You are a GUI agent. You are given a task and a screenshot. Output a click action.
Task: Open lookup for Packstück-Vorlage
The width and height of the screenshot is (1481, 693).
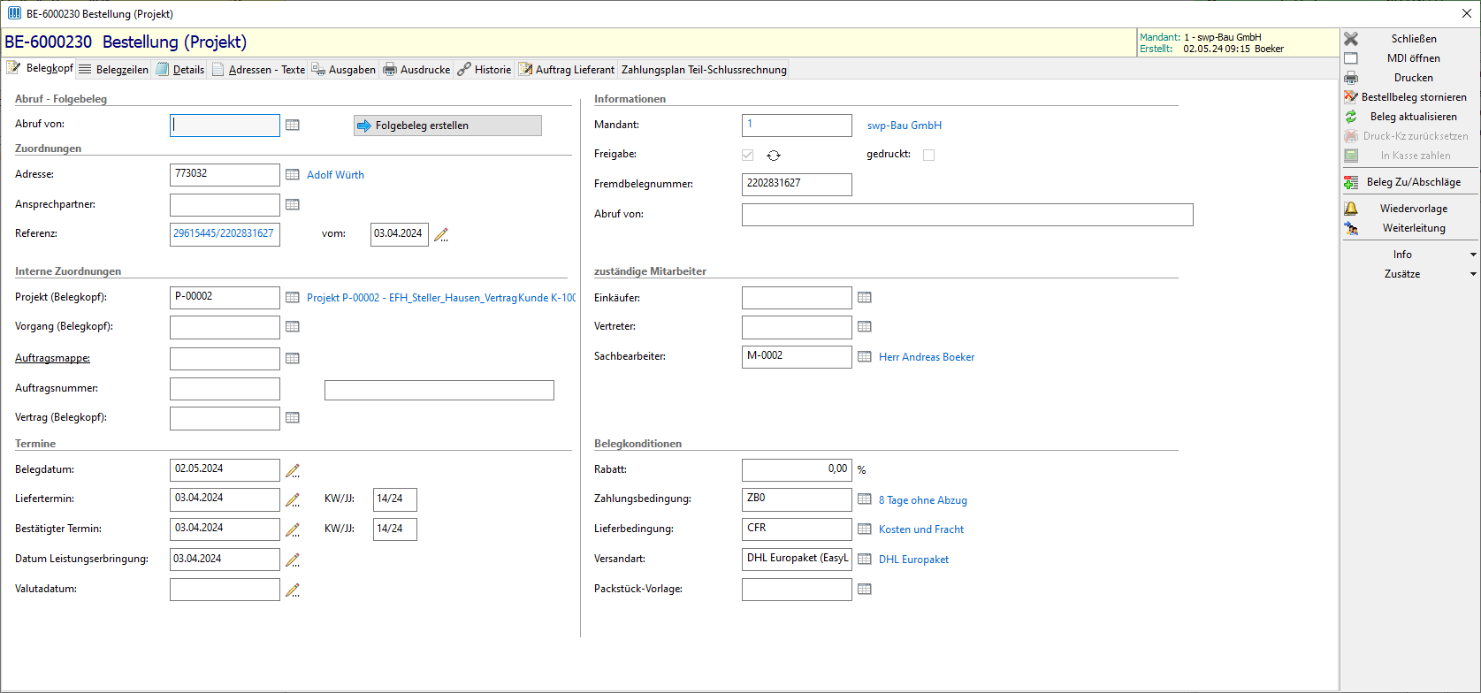click(x=865, y=590)
